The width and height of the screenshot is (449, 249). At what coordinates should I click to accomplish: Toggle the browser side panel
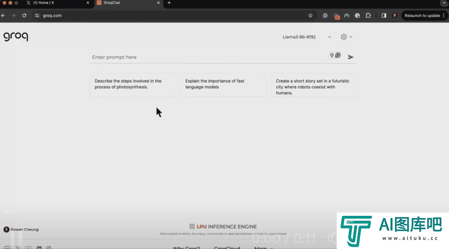coord(384,16)
